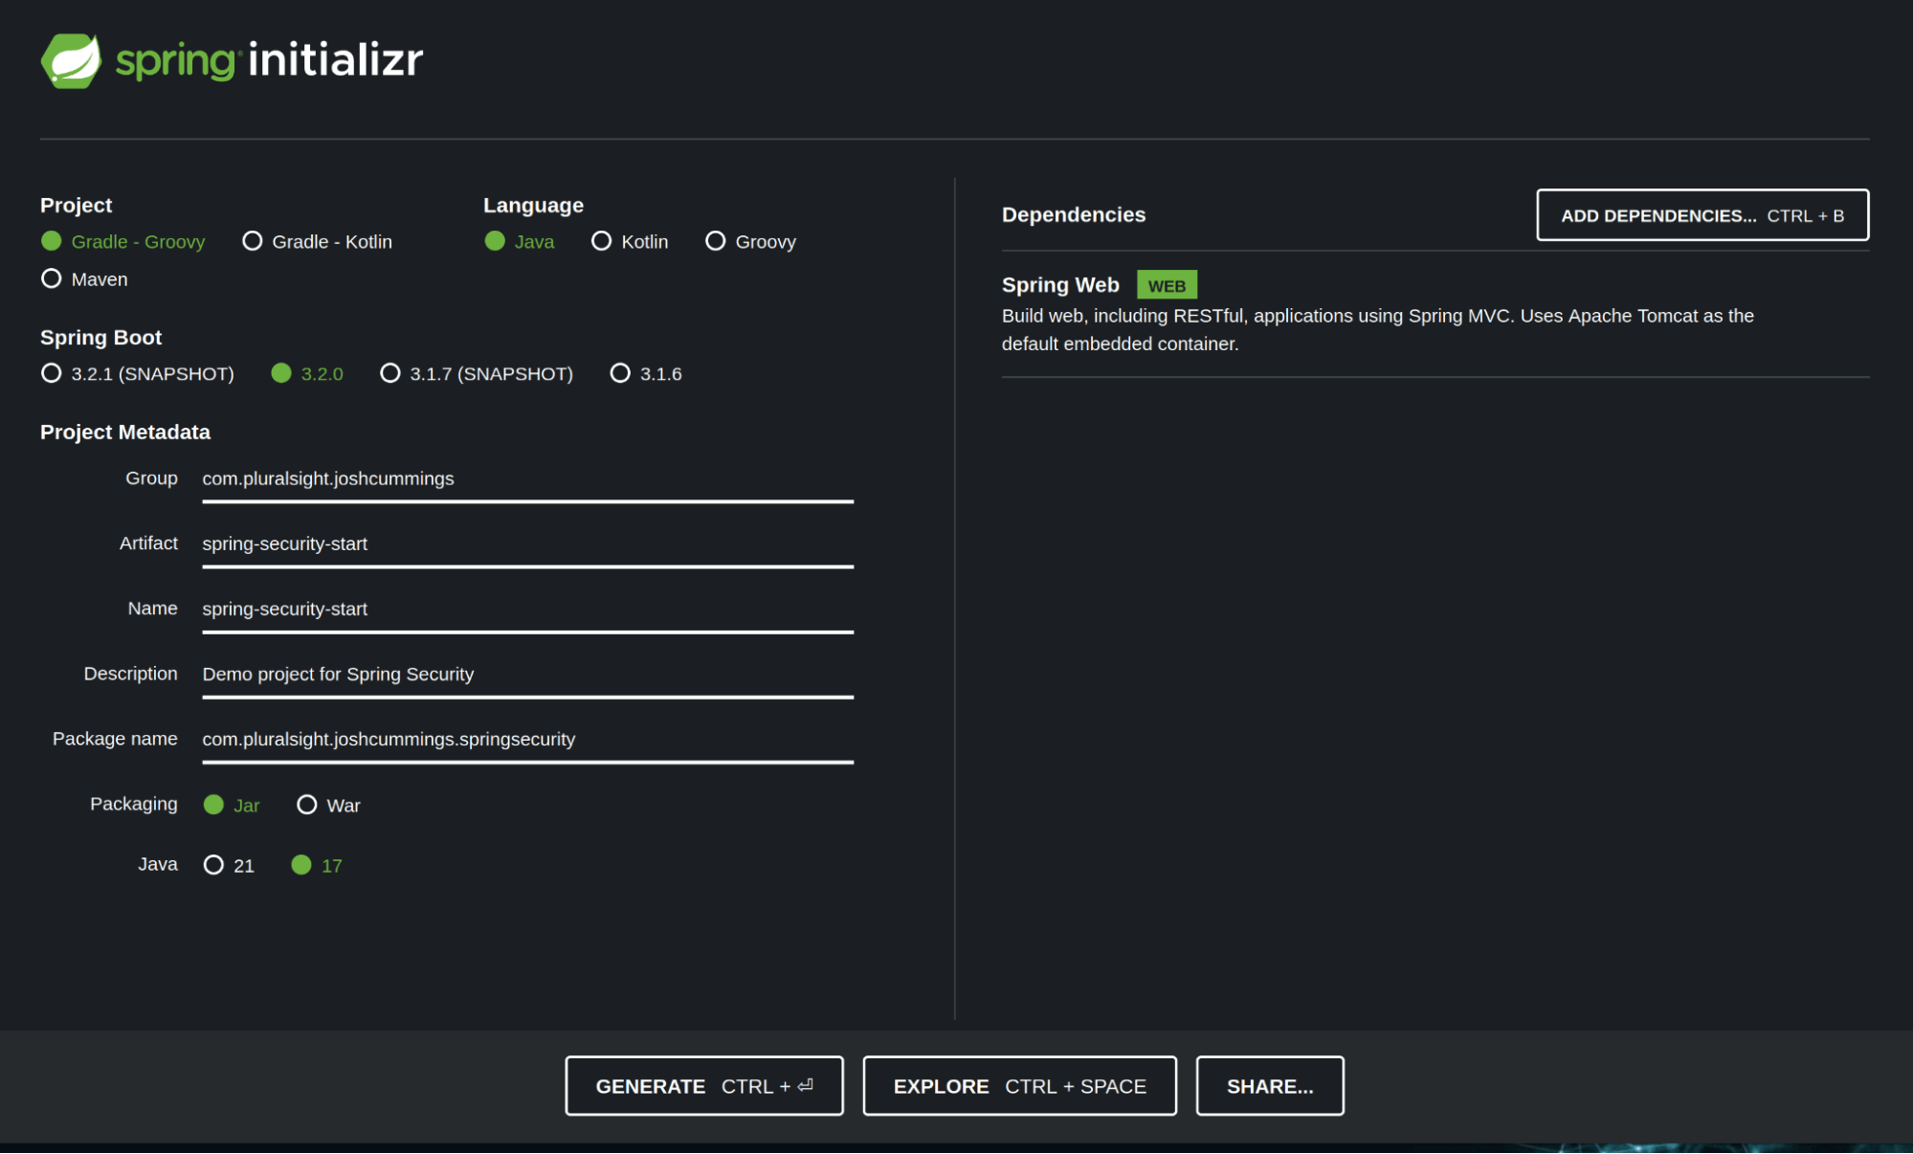The width and height of the screenshot is (1913, 1154).
Task: Click the Package name label
Action: coord(115,740)
